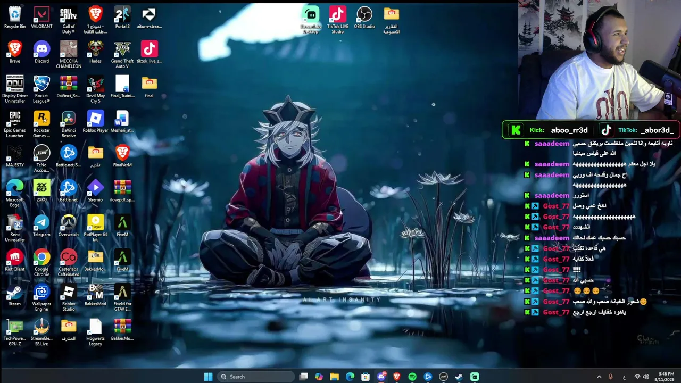Select the Epic Games Launcher icon
This screenshot has width=681, height=383.
coord(15,124)
